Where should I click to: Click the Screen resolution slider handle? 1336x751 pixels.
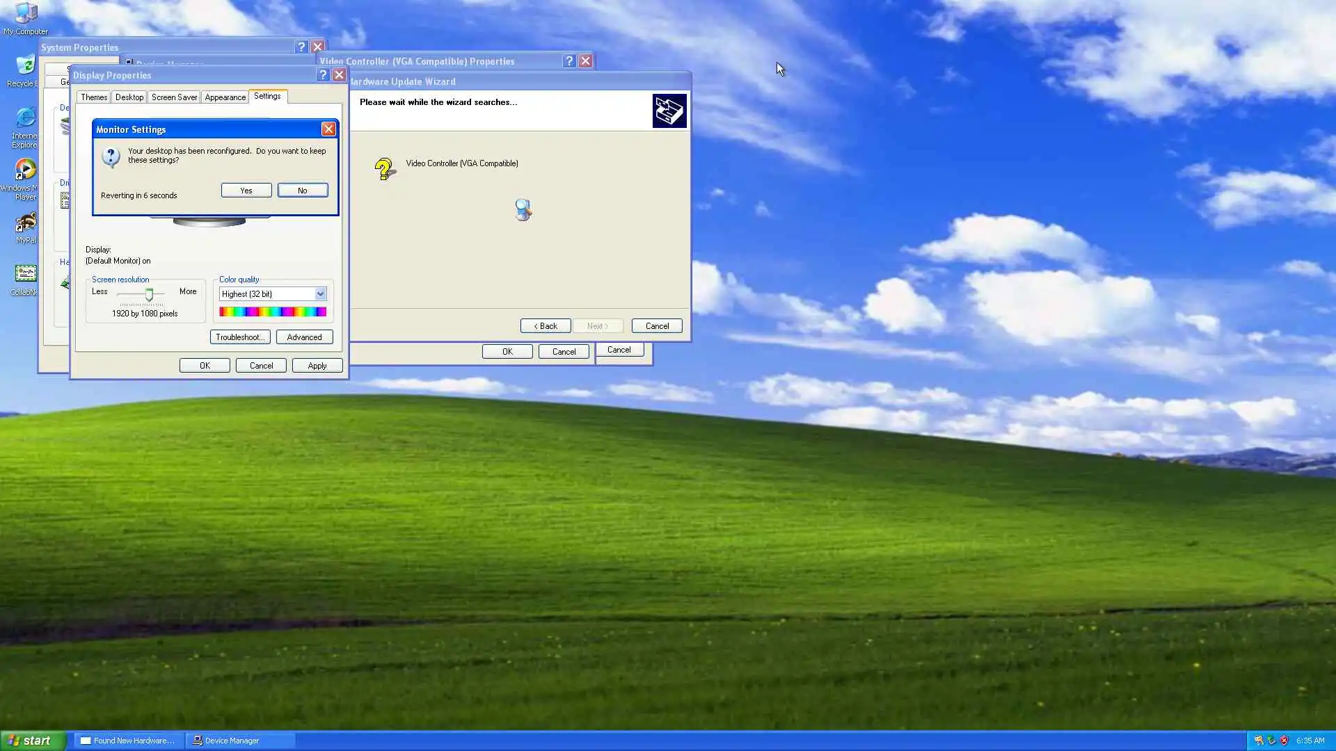tap(149, 295)
